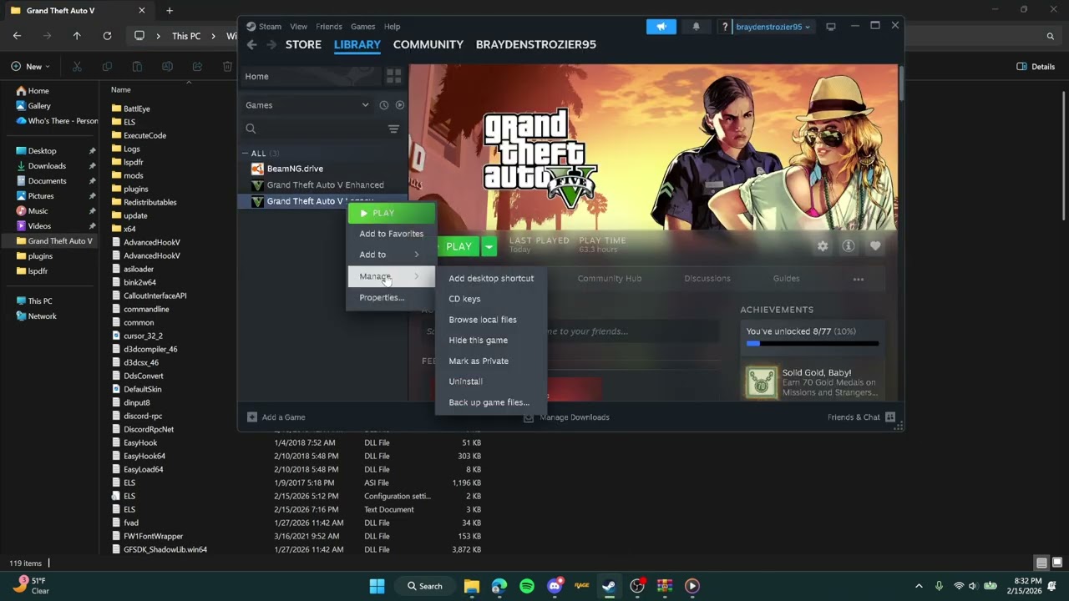The height and width of the screenshot is (601, 1069).
Task: Open the green PLAY button dropdown arrow
Action: (x=489, y=246)
